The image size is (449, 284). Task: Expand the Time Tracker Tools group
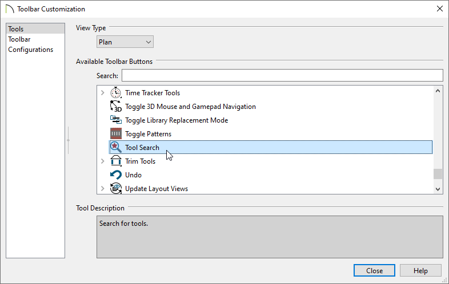[x=102, y=92]
